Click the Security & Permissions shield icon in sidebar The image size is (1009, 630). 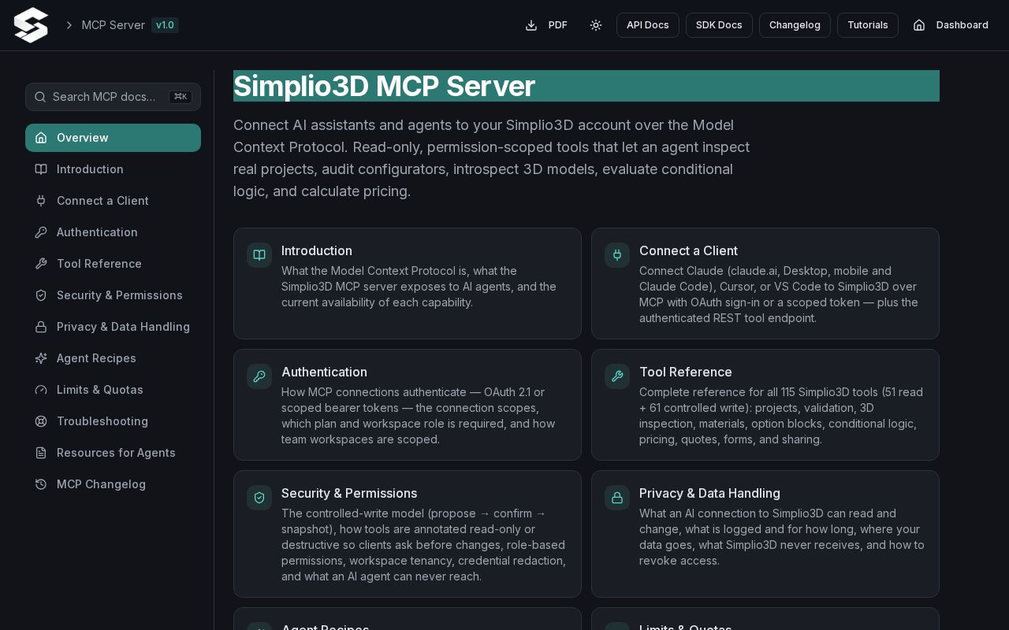pyautogui.click(x=41, y=295)
